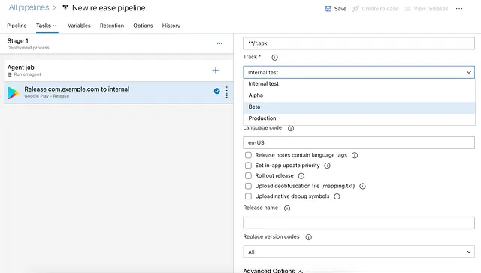
Task: Select the Stage 1 deployment process row
Action: [x=116, y=43]
